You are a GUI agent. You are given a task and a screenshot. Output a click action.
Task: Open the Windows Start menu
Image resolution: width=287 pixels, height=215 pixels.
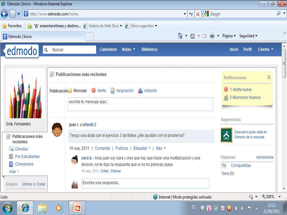(7, 208)
